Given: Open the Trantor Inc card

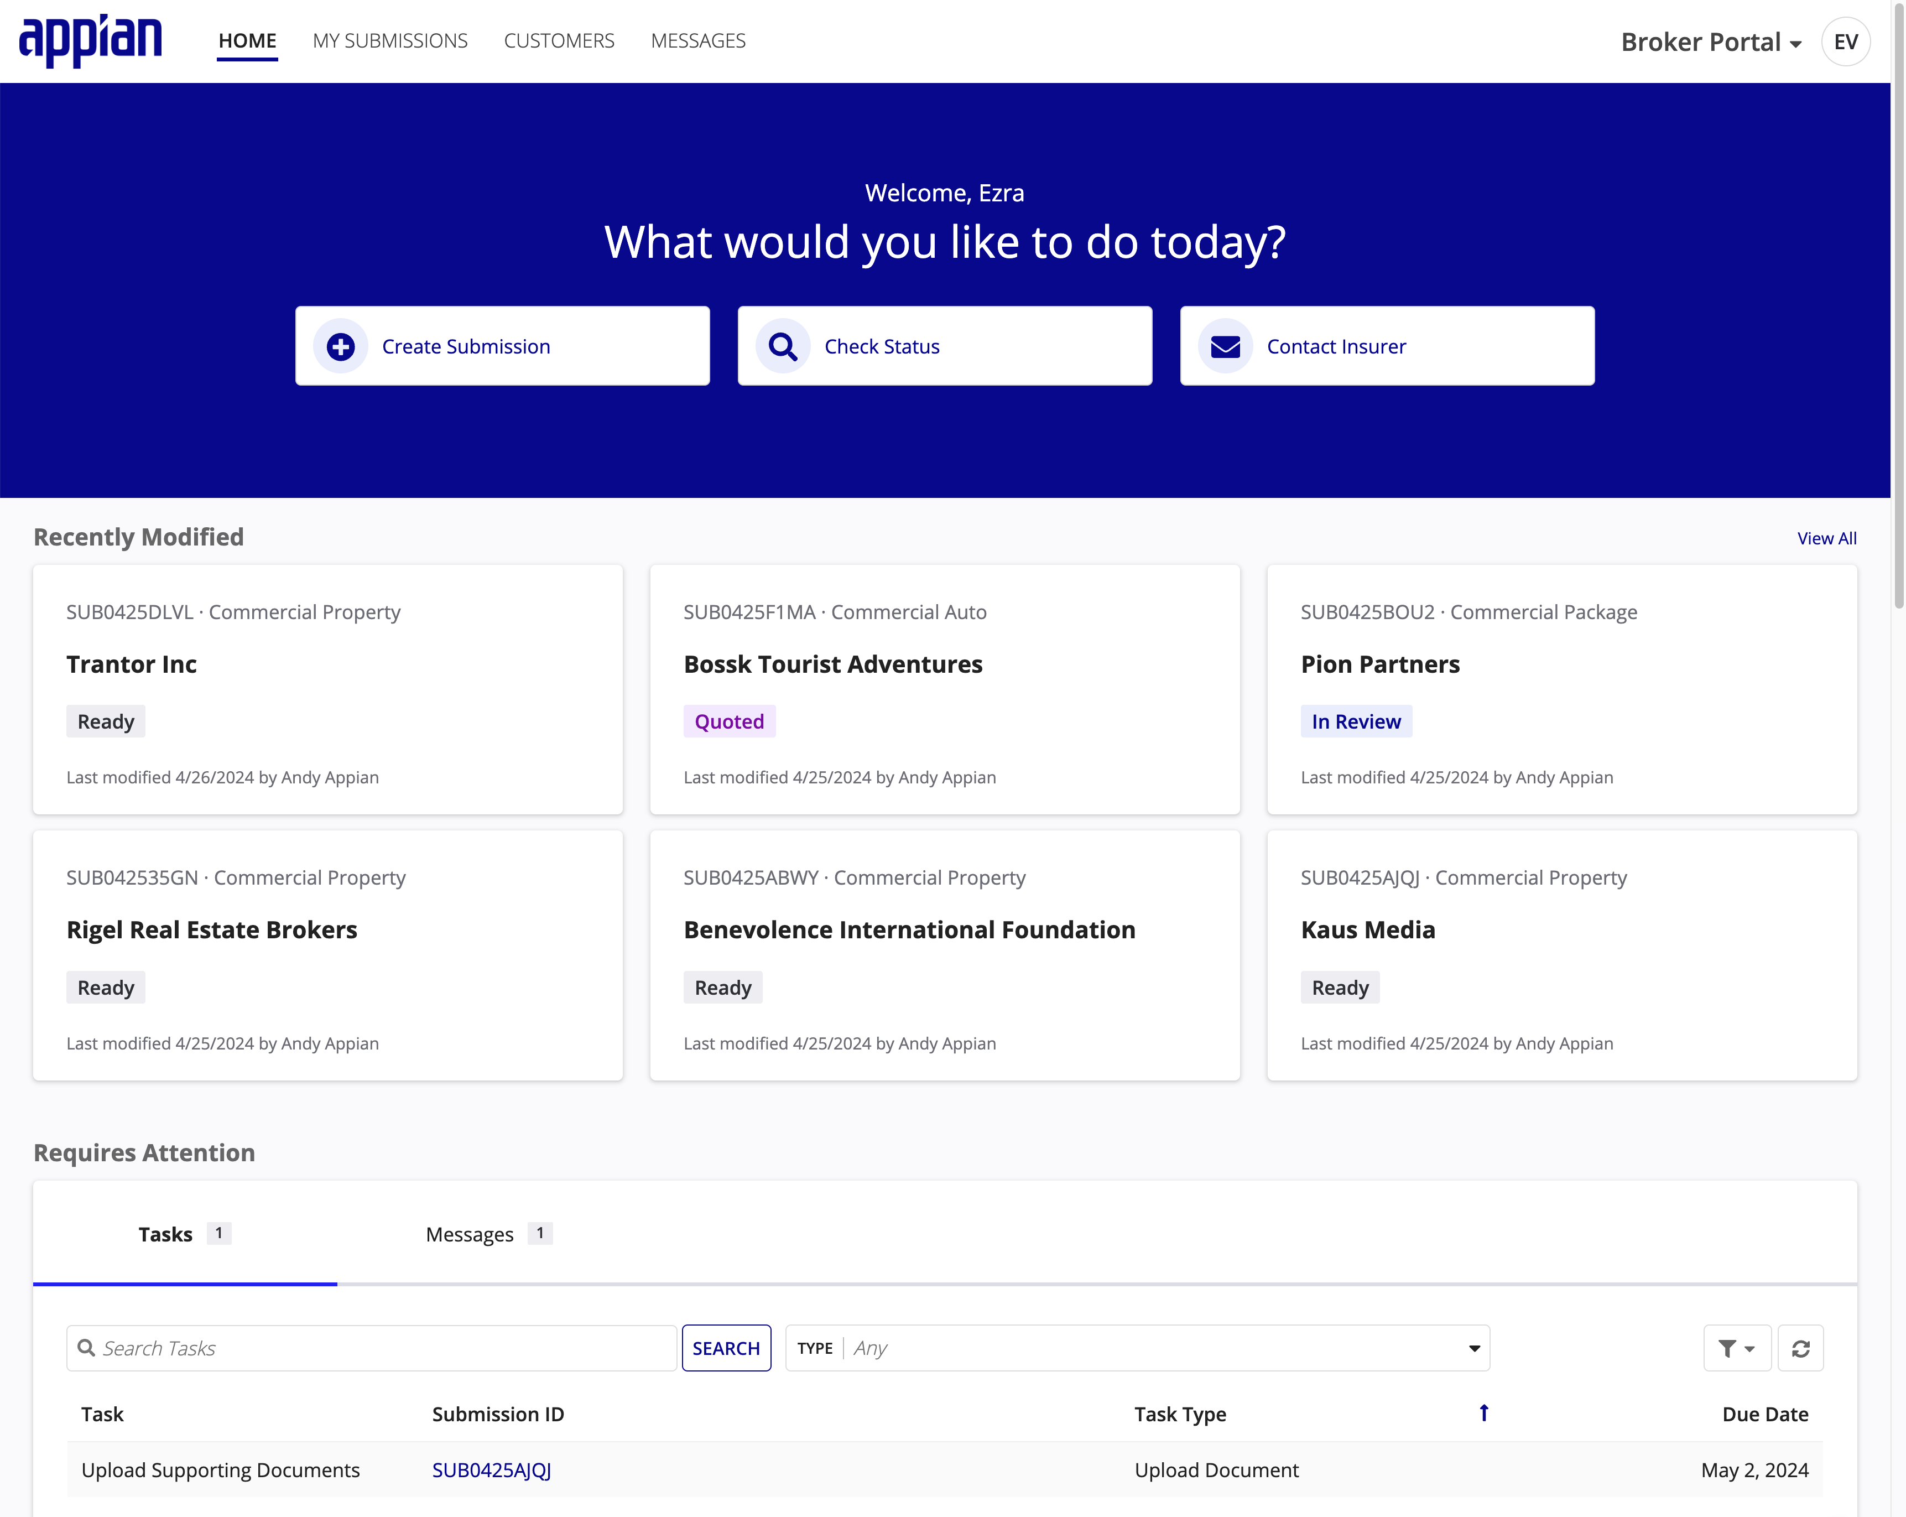Looking at the screenshot, I should pyautogui.click(x=328, y=689).
